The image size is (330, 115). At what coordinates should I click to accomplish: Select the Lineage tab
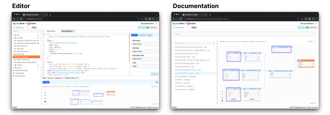click(x=46, y=82)
